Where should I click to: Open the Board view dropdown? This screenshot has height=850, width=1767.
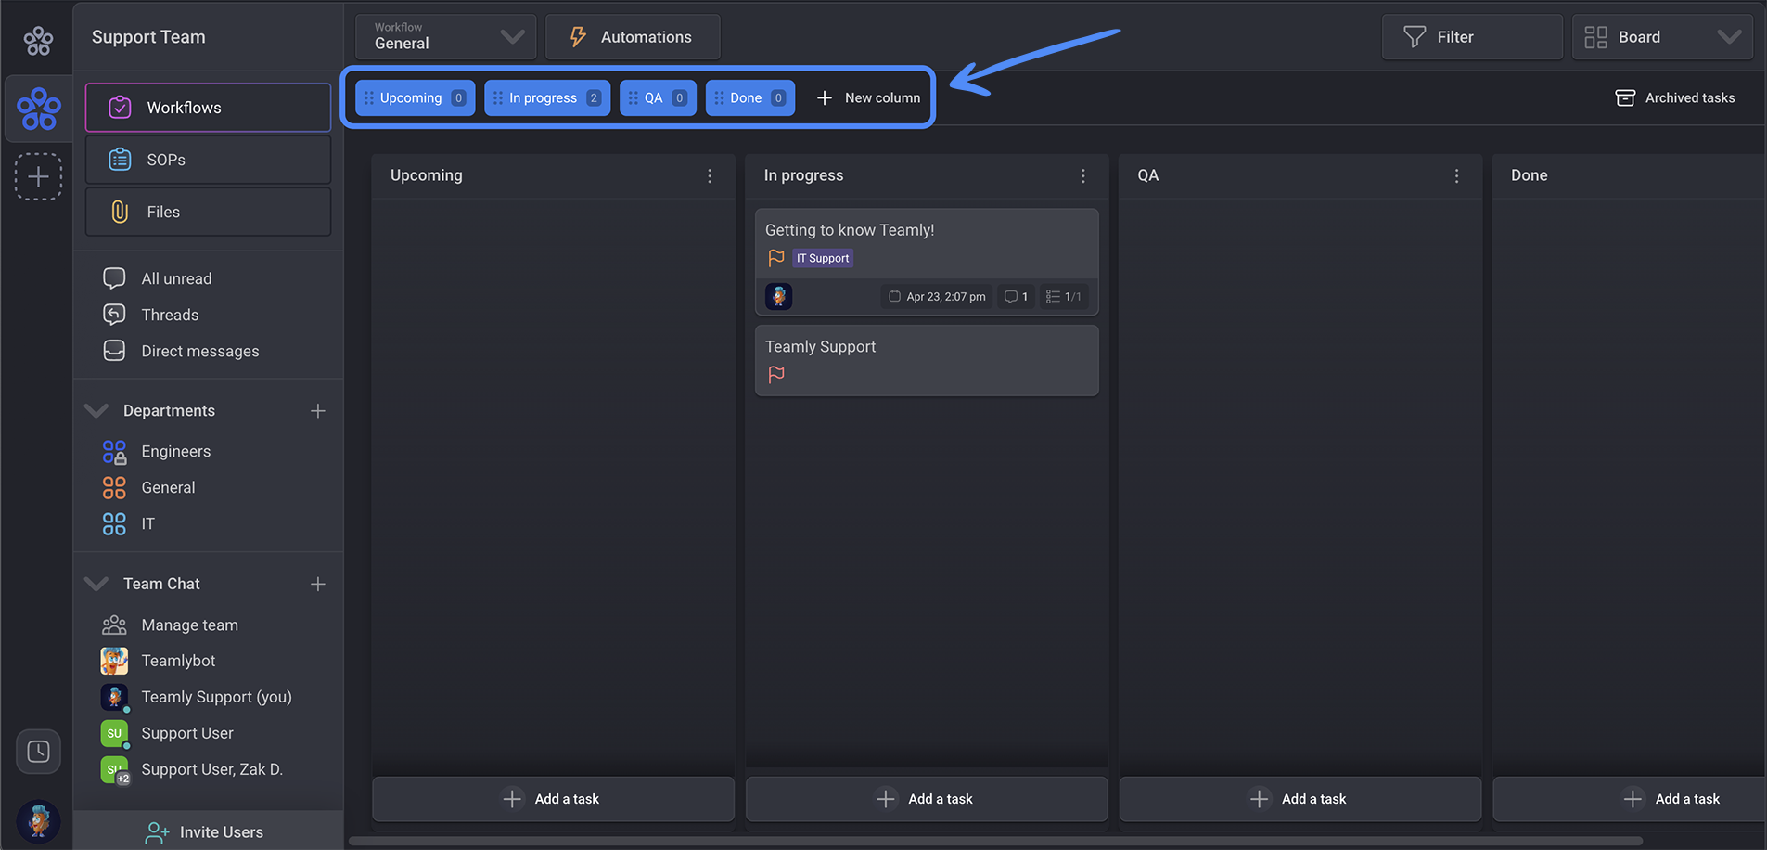tap(1661, 37)
